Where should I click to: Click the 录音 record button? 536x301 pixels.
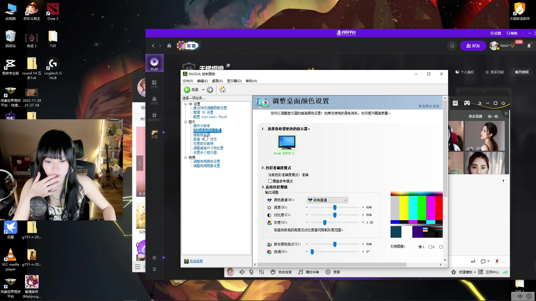pyautogui.click(x=333, y=272)
